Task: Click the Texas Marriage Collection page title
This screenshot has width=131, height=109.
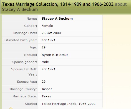Action: tap(58, 4)
